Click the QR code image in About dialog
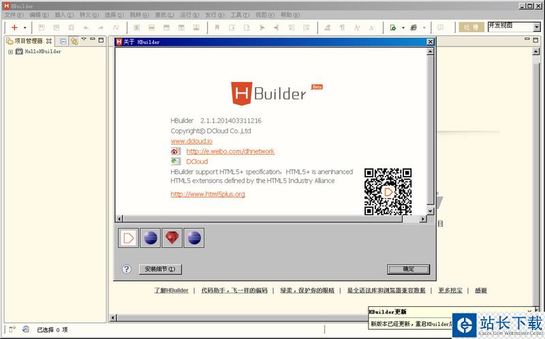 click(x=388, y=192)
